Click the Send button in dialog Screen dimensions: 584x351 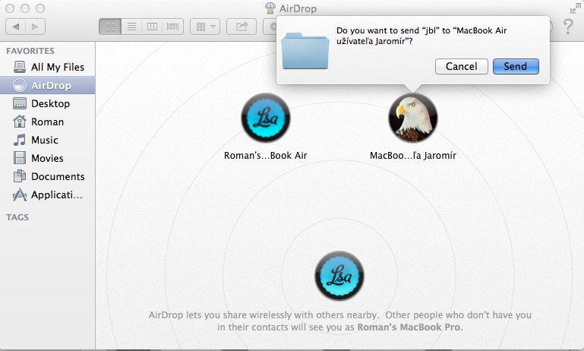(x=516, y=66)
